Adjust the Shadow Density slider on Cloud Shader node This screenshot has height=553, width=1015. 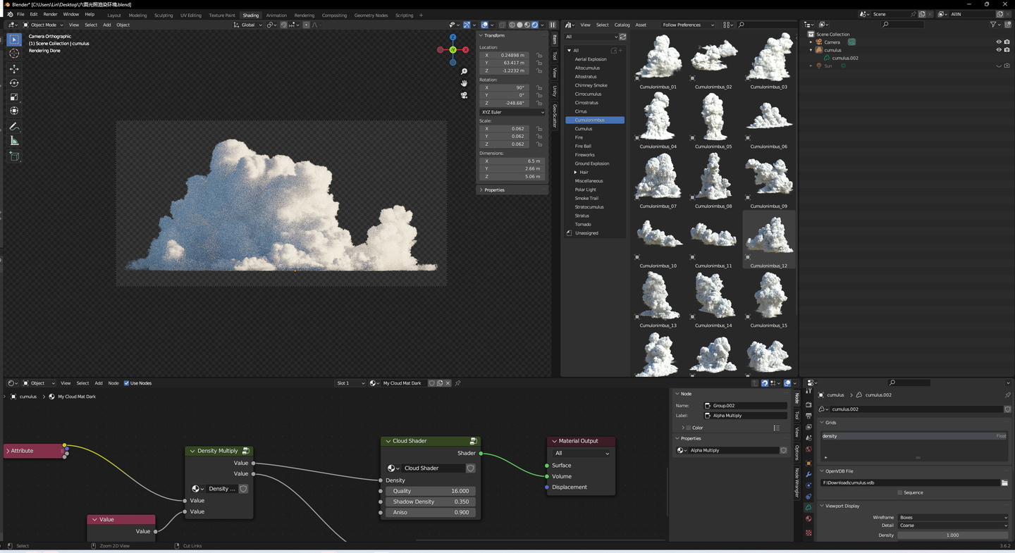[431, 502]
